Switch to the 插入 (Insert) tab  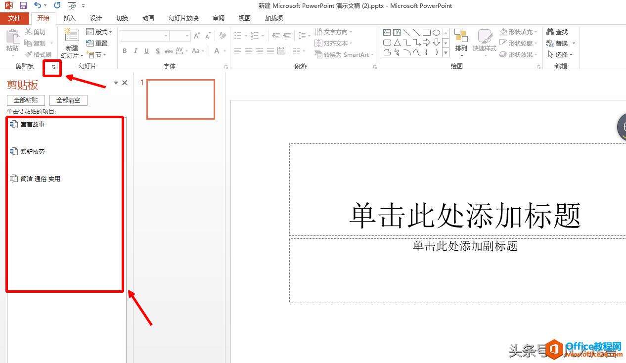(70, 18)
